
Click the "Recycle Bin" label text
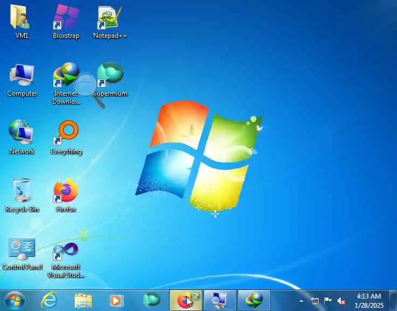[x=22, y=209]
